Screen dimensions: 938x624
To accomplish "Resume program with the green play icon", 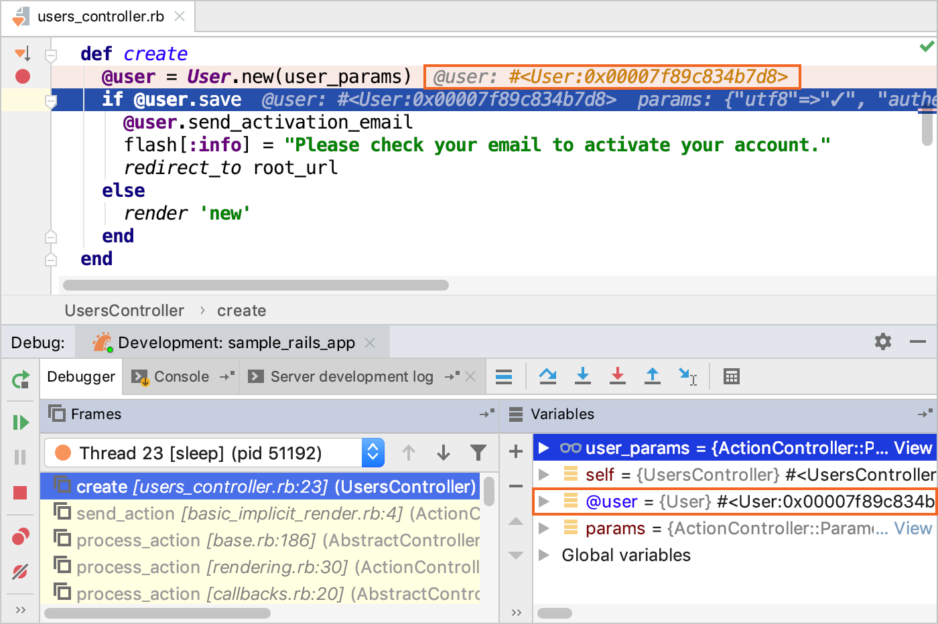I will [x=21, y=422].
